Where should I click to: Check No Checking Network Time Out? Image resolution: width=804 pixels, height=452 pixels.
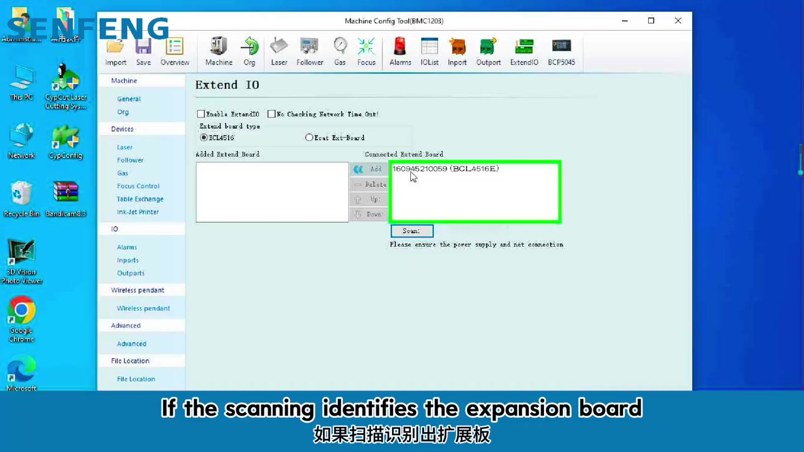(x=271, y=114)
